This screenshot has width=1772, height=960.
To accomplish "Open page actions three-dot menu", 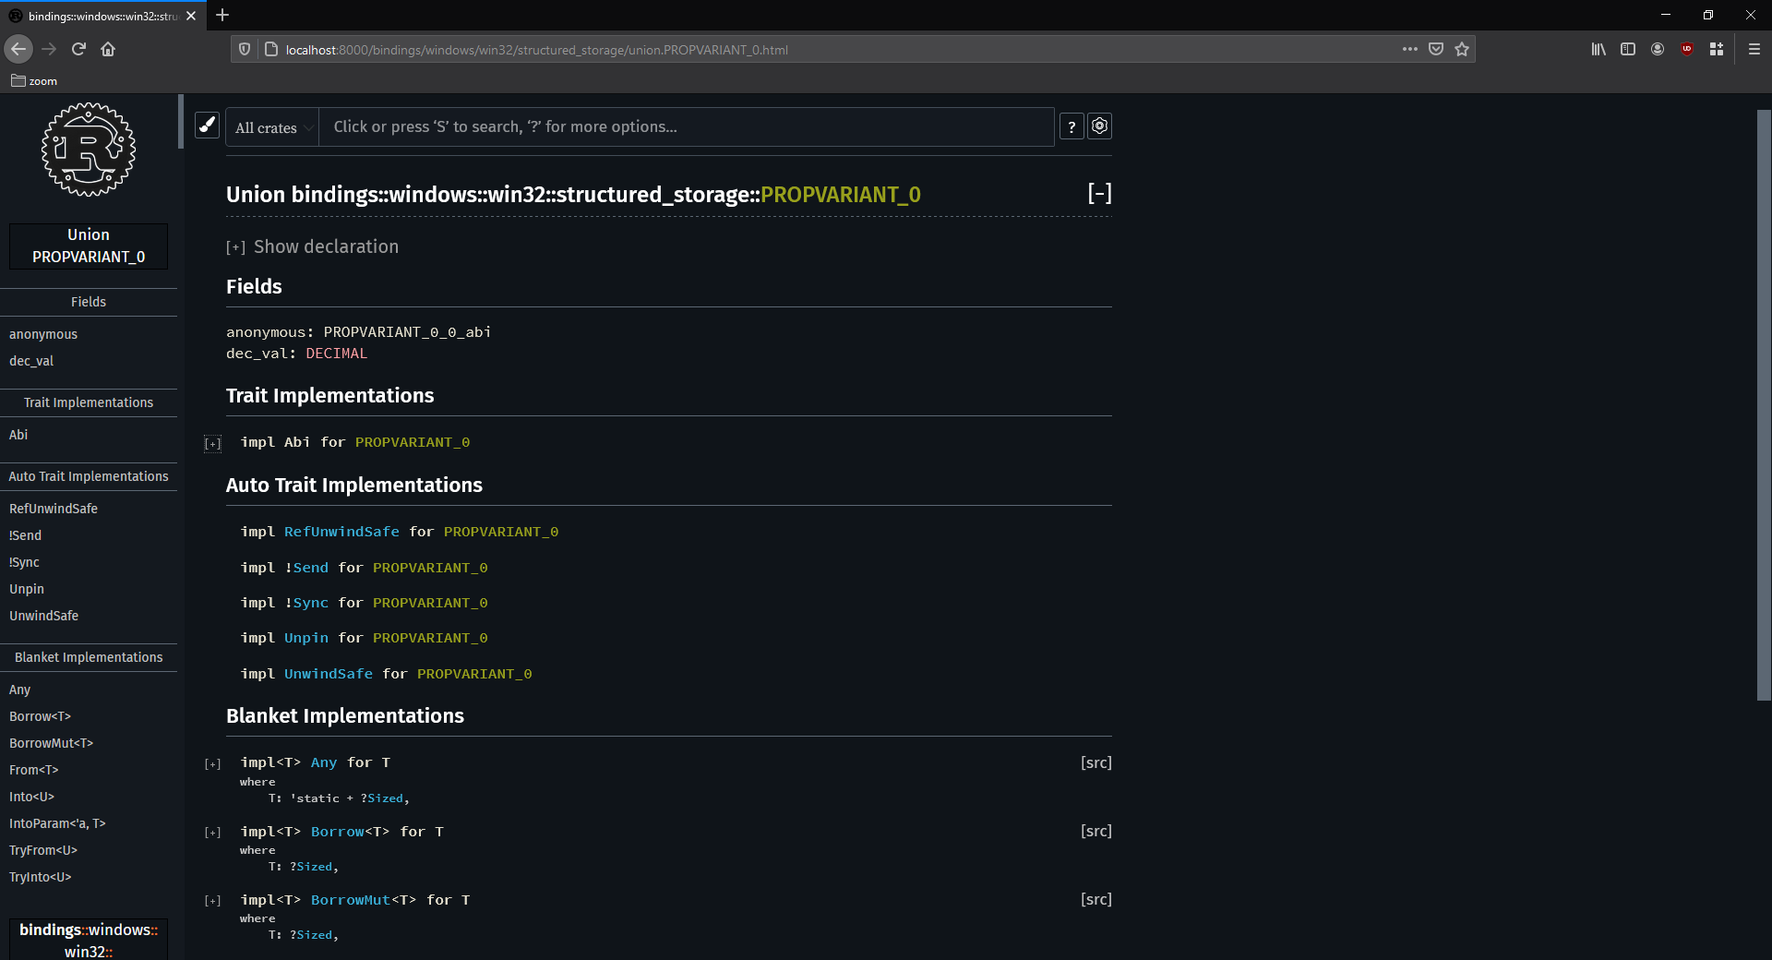I will [x=1409, y=49].
